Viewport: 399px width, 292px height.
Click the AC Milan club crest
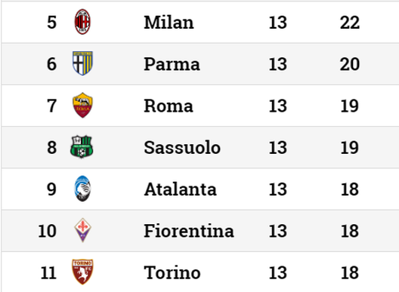click(82, 22)
